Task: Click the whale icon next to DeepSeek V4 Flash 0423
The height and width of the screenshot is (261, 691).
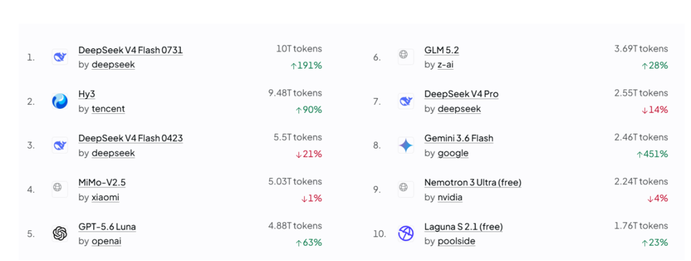Action: pos(60,145)
